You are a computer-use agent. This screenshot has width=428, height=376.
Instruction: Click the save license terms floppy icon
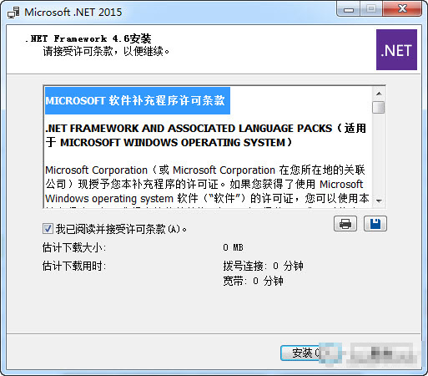pos(375,223)
